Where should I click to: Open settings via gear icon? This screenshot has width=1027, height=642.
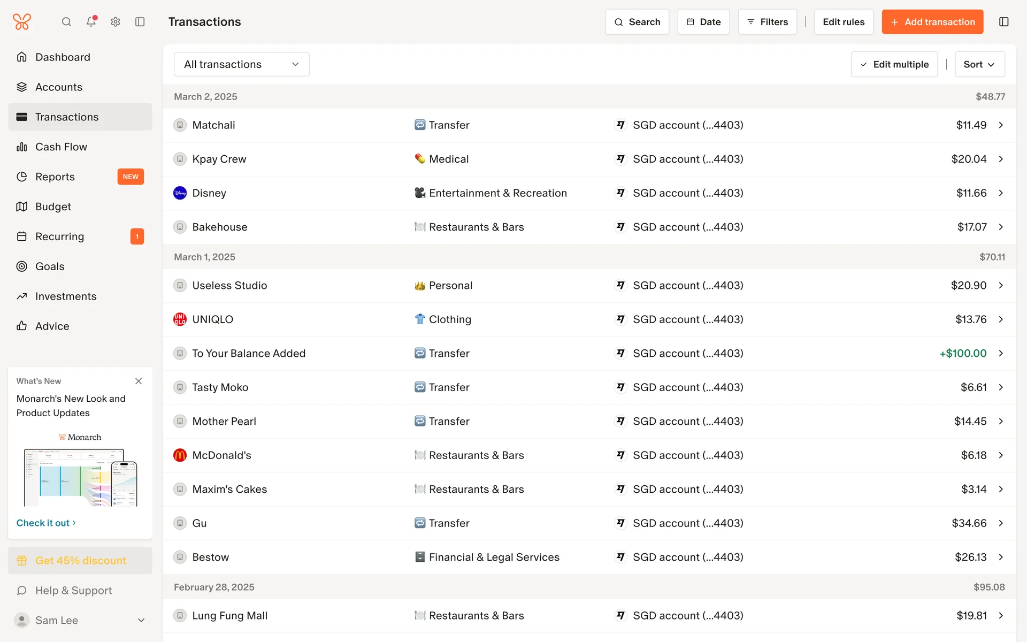[x=116, y=22]
